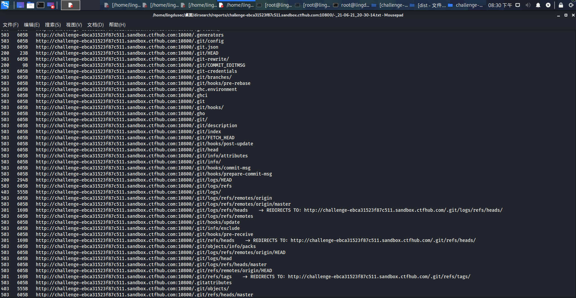Viewport: 576px width, 298px height.
Task: Launch the file manager from the panel
Action: pos(31,5)
